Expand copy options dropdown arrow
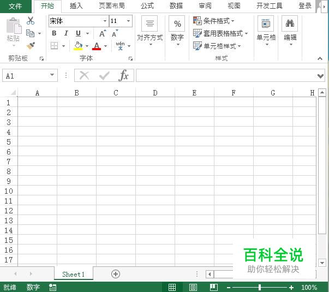Image resolution: width=329 pixels, height=292 pixels. point(39,33)
